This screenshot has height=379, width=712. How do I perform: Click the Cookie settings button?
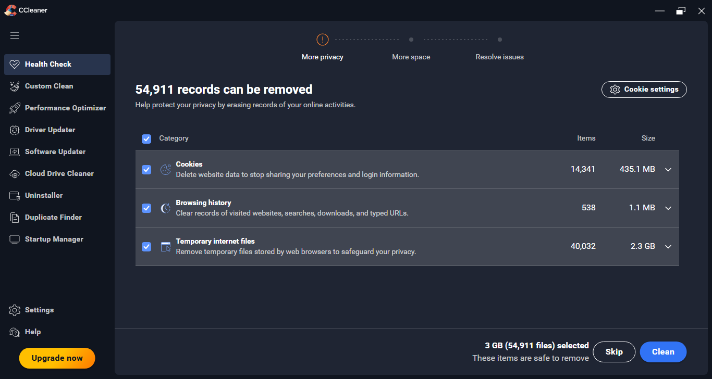(644, 90)
